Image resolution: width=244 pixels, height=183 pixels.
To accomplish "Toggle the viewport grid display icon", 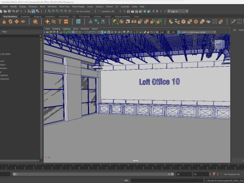I will pyautogui.click(x=73, y=32).
